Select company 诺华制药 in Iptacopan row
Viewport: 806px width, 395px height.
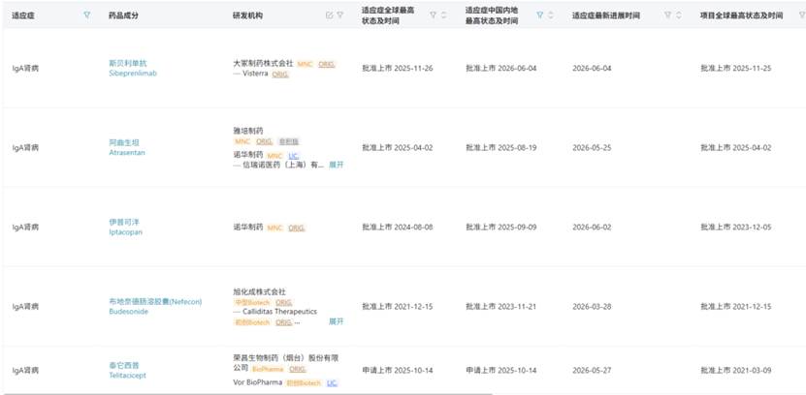[248, 228]
